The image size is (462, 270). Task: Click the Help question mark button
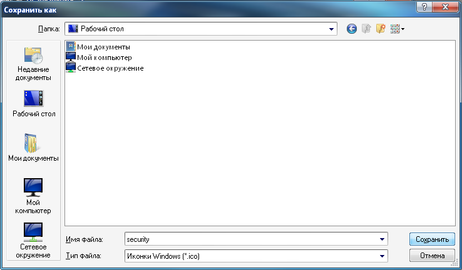(x=424, y=6)
